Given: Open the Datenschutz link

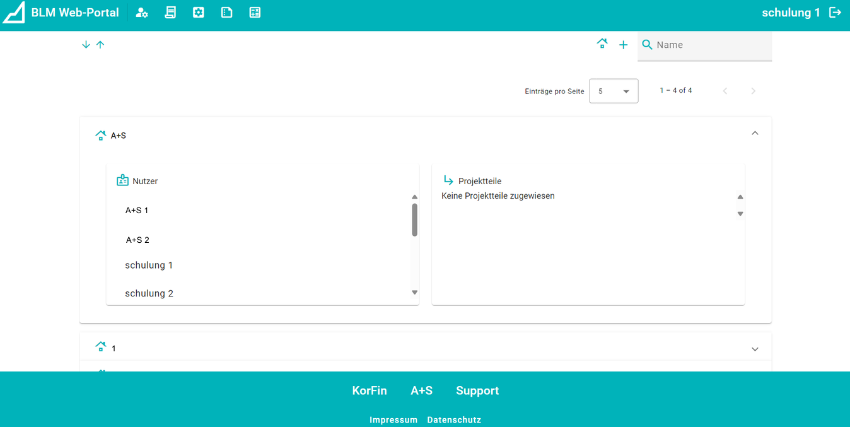Looking at the screenshot, I should pyautogui.click(x=454, y=420).
